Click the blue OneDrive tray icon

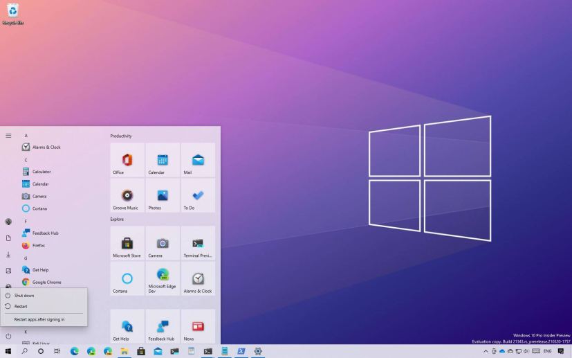502,352
